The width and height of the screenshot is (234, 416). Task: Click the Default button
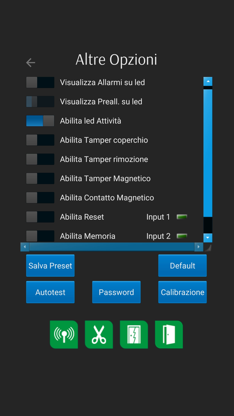tap(182, 266)
